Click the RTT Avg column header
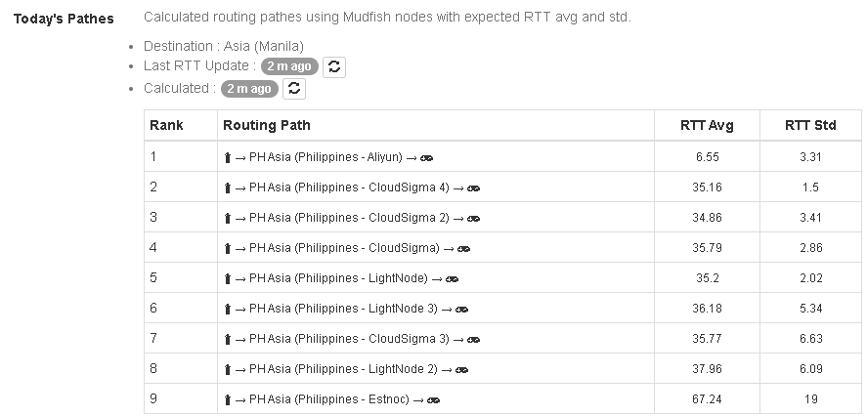Screen dimensions: 867x417 (x=707, y=125)
